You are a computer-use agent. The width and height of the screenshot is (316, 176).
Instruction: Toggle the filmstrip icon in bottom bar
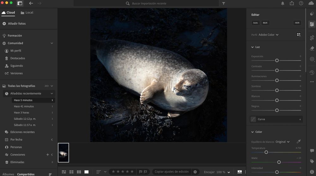pyautogui.click(x=240, y=172)
